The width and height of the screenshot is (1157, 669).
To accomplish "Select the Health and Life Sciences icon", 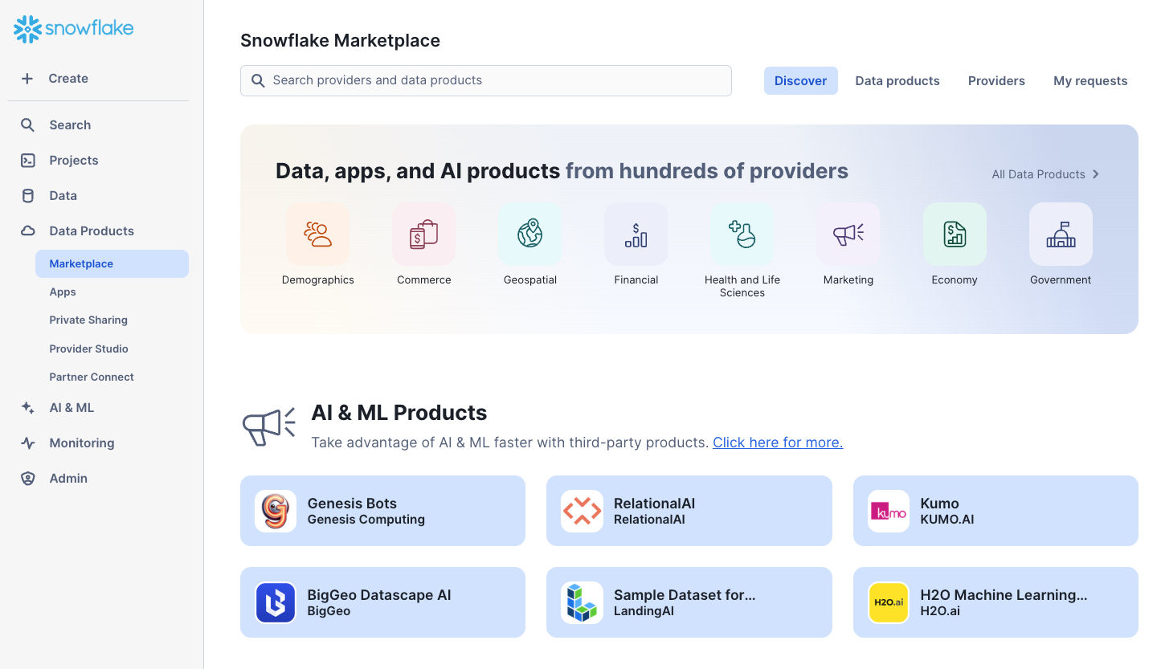I will 742,234.
